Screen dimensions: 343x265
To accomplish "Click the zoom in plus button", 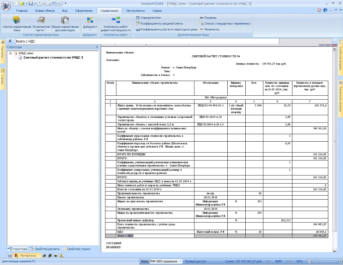I will [340, 261].
